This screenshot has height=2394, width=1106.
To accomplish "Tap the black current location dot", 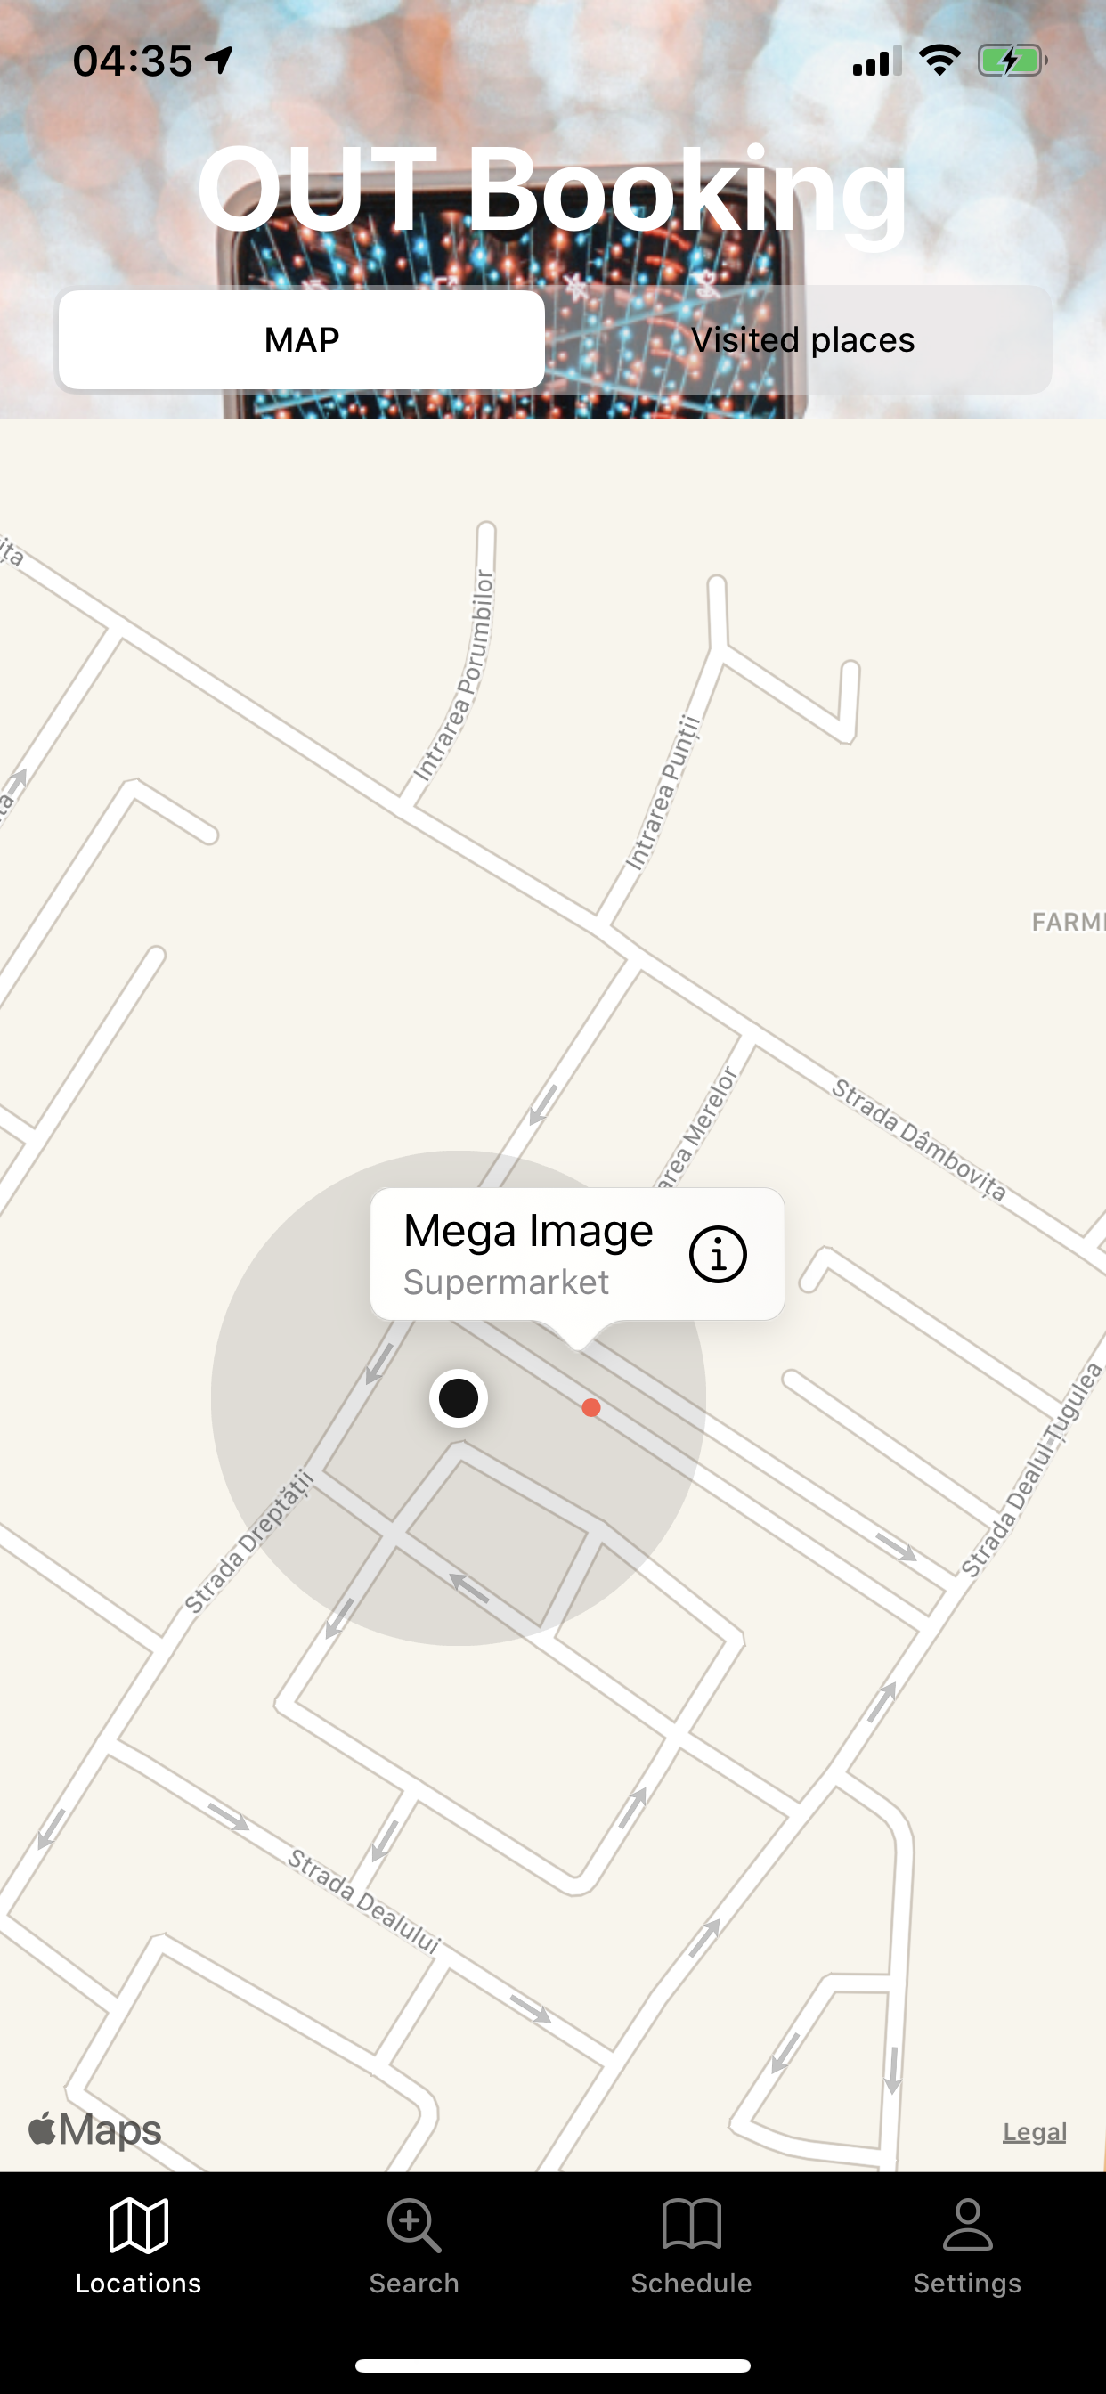I will [x=459, y=1397].
